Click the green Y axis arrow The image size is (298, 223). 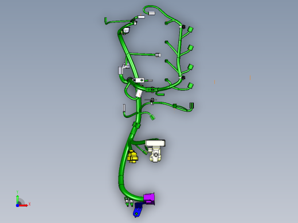point(17,199)
